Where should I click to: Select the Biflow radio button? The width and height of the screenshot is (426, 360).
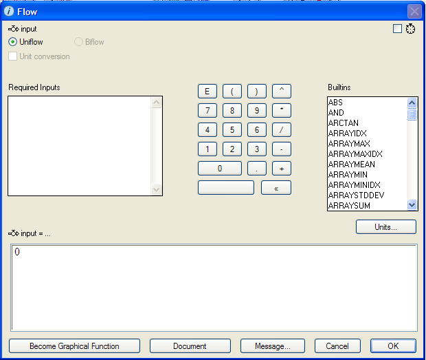78,42
